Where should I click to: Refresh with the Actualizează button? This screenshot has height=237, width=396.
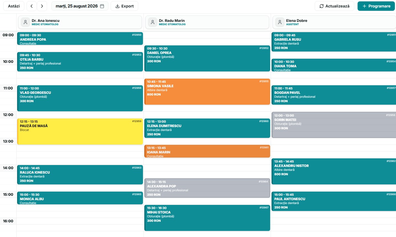pyautogui.click(x=334, y=6)
